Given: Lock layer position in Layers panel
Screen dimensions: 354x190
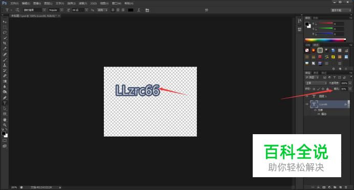Looking at the screenshot, I should (323, 89).
